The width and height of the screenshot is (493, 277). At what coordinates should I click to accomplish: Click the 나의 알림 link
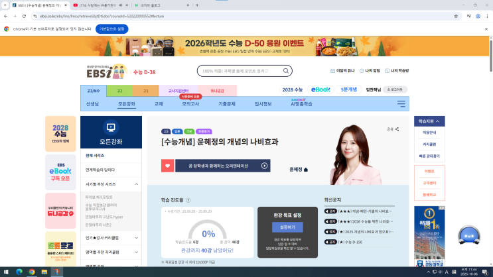point(370,71)
